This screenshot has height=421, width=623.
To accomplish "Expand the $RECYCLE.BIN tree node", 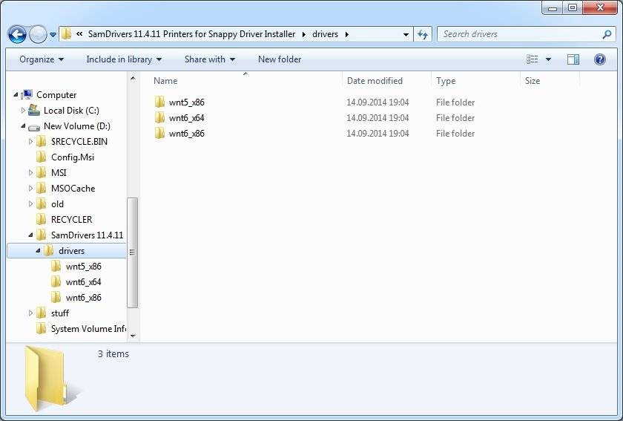I will [30, 141].
